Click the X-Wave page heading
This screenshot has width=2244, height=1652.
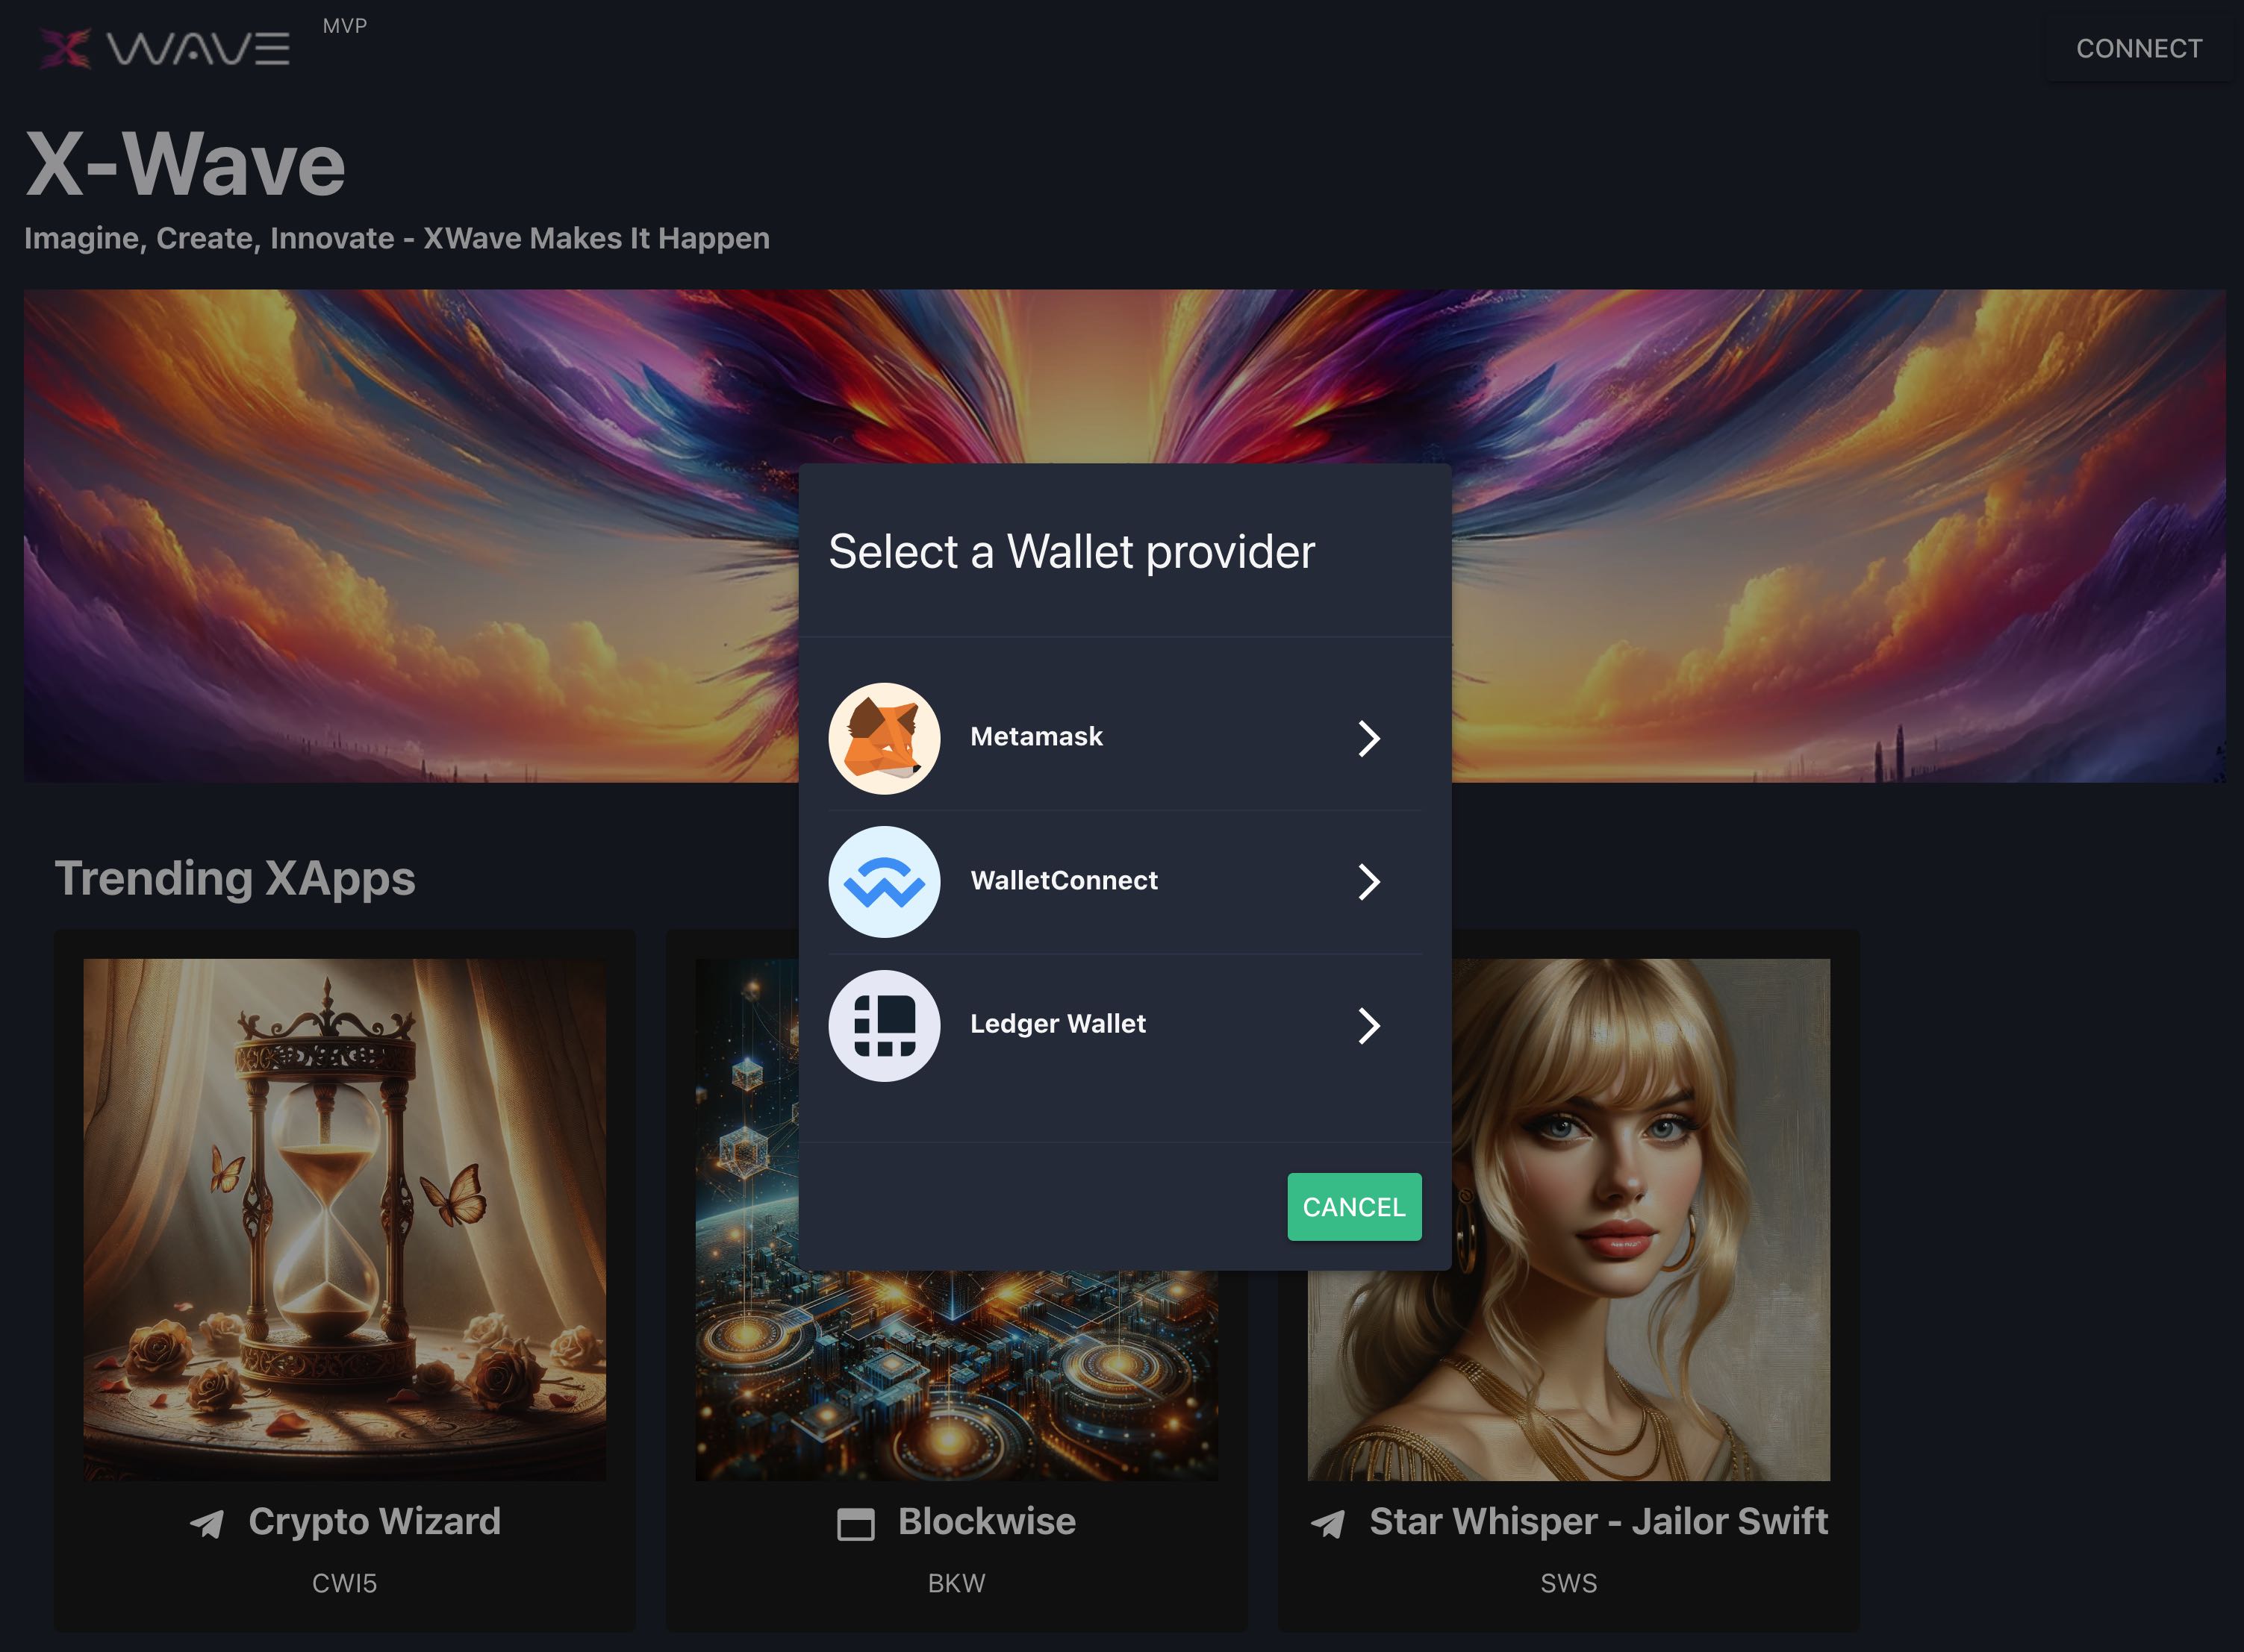[185, 164]
